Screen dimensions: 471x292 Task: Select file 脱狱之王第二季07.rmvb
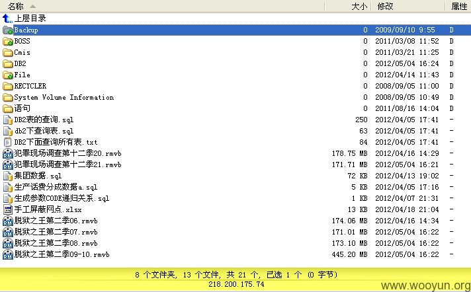[56, 232]
